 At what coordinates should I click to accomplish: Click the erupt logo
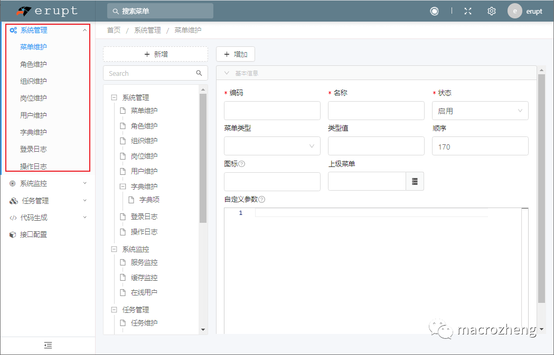(48, 11)
